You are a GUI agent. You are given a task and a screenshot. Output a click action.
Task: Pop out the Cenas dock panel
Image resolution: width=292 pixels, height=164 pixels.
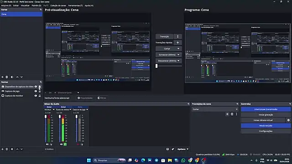coord(41,10)
